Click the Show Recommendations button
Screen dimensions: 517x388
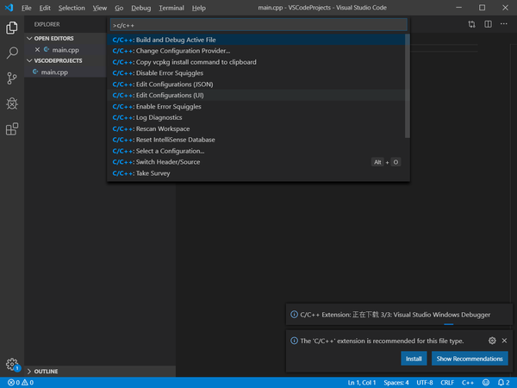[x=470, y=359]
